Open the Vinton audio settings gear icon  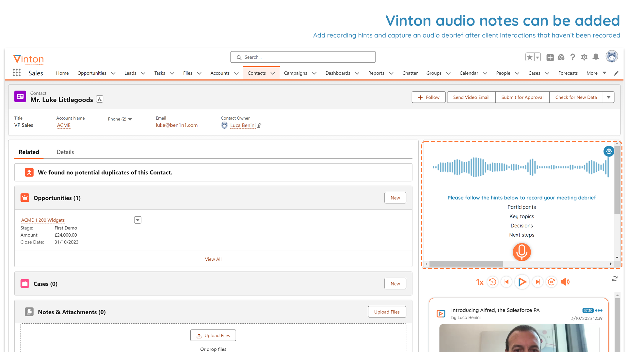coord(608,151)
